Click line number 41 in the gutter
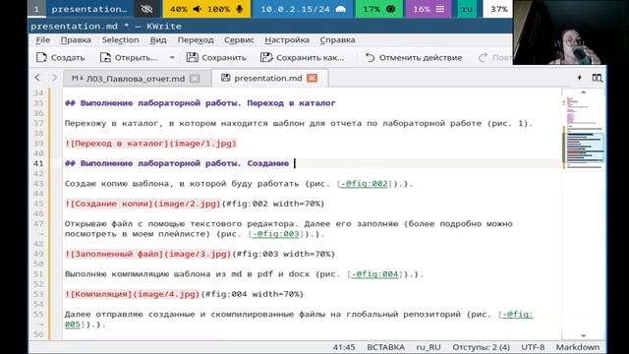629x354 pixels. pos(38,163)
